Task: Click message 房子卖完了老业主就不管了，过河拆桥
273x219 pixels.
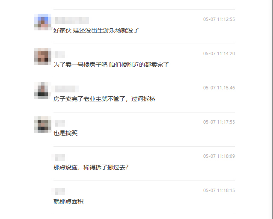Action: (x=104, y=99)
